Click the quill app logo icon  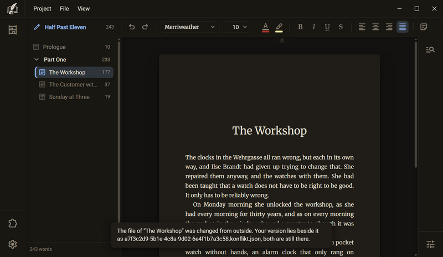(x=12, y=9)
